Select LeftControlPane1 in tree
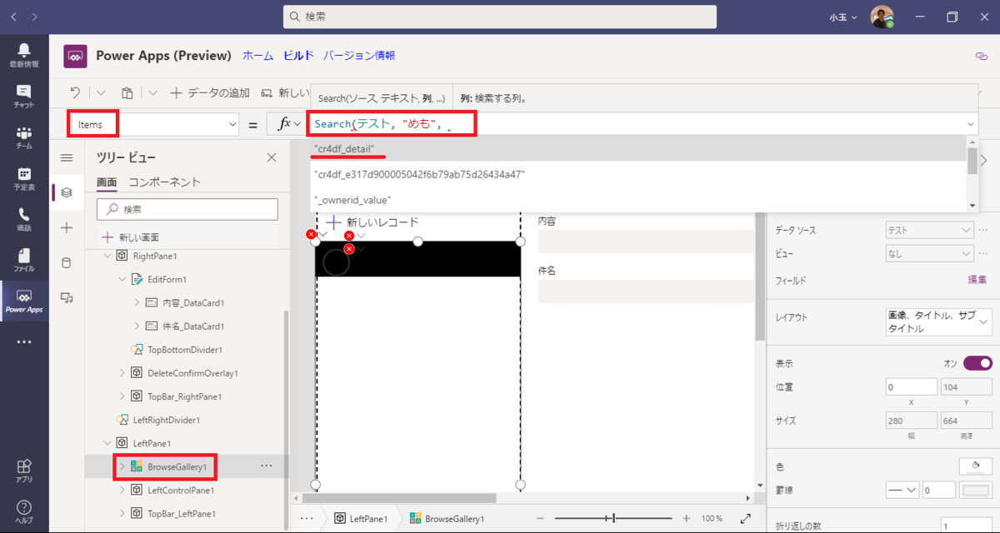1000x533 pixels. (179, 490)
